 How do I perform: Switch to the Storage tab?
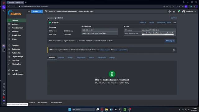click(70, 58)
